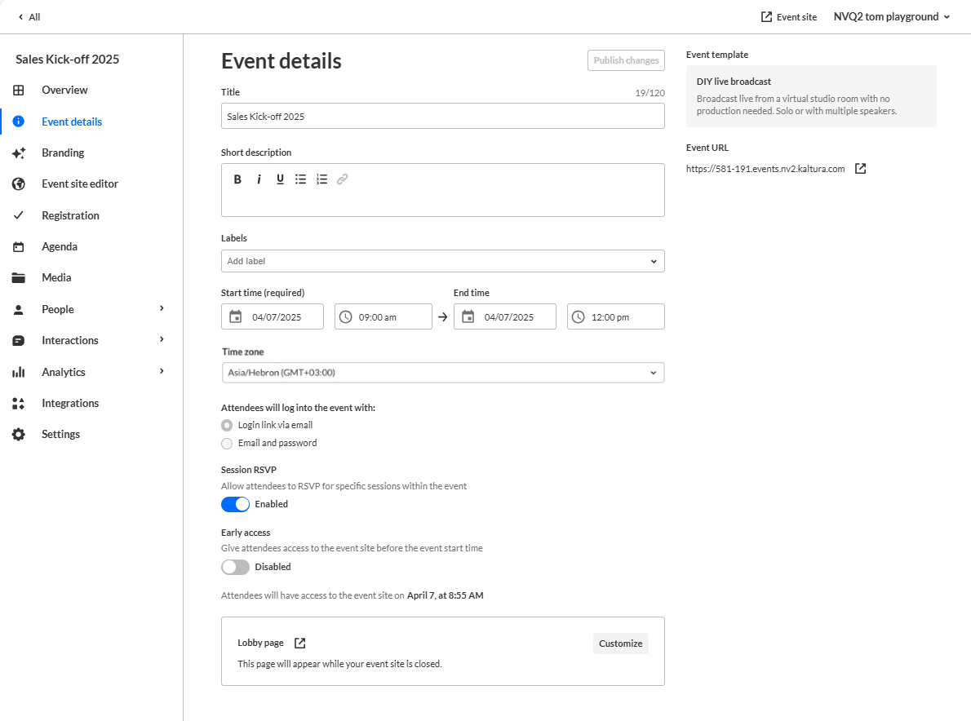The image size is (971, 721).
Task: Select Email and password login option
Action: click(227, 443)
